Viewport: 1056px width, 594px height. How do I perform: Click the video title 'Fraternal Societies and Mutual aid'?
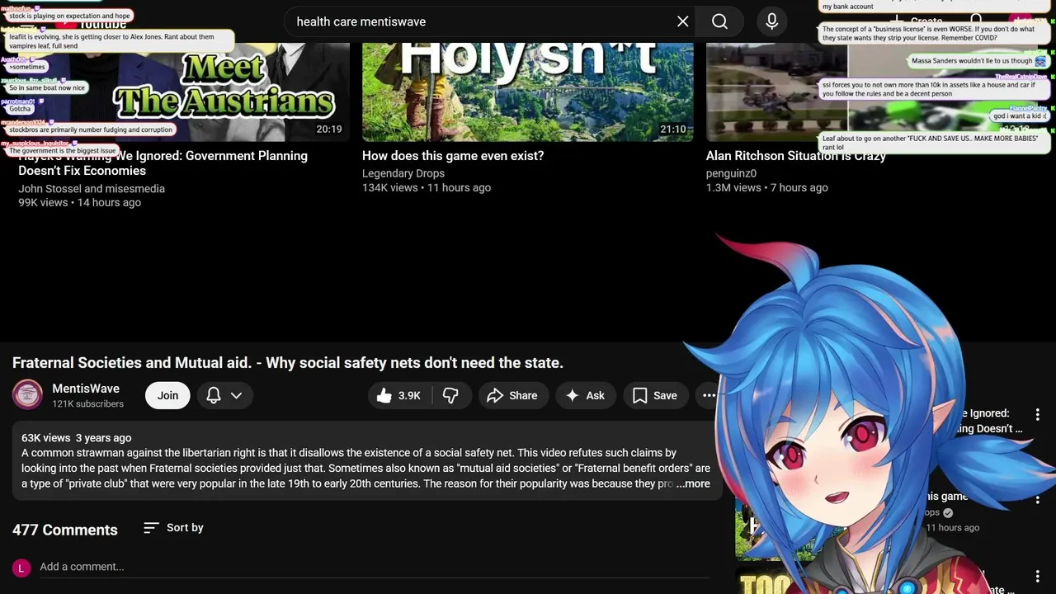click(x=288, y=363)
